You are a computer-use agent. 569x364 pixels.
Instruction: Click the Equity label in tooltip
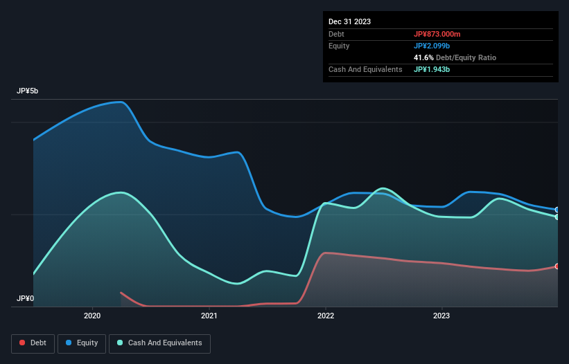pyautogui.click(x=339, y=46)
